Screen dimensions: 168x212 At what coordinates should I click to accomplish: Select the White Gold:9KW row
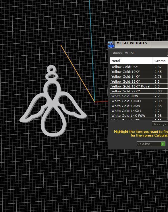click(139, 96)
